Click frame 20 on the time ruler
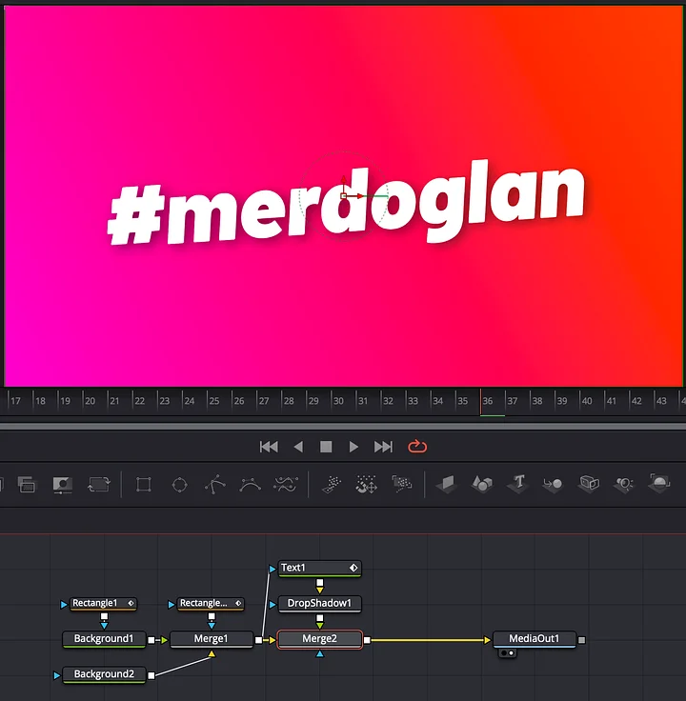Image resolution: width=686 pixels, height=701 pixels. click(x=90, y=401)
